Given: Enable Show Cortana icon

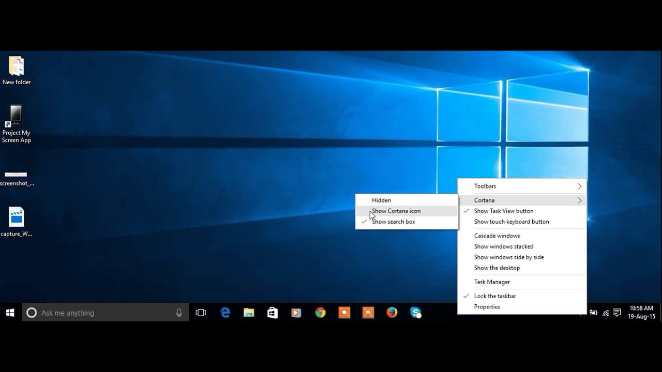Looking at the screenshot, I should pos(396,211).
